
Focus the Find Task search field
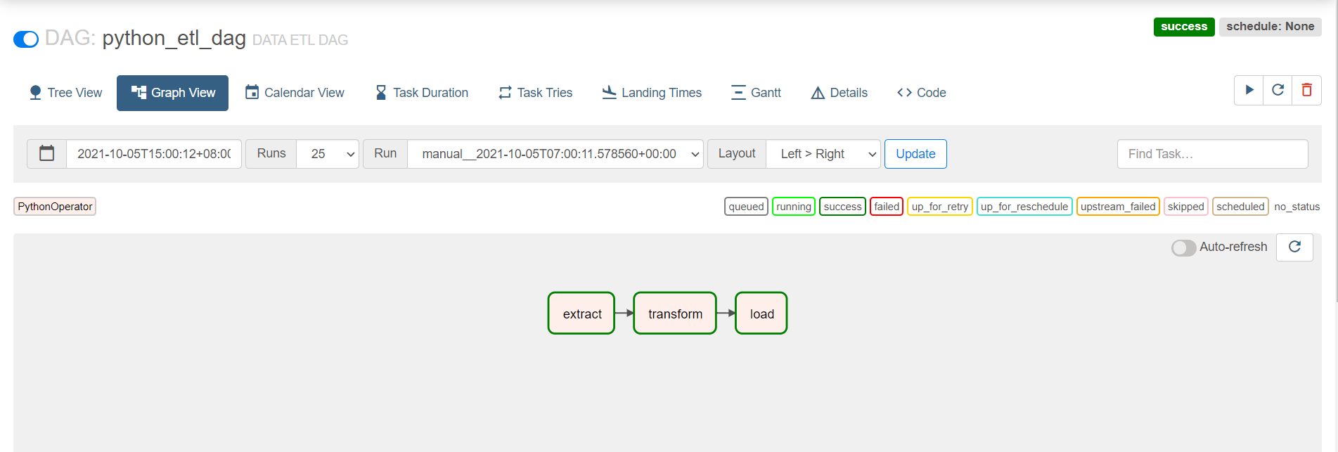click(1213, 154)
